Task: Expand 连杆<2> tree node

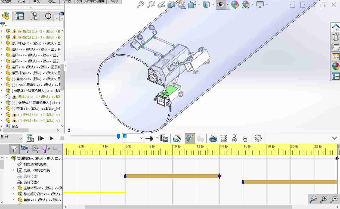Action: point(1,49)
